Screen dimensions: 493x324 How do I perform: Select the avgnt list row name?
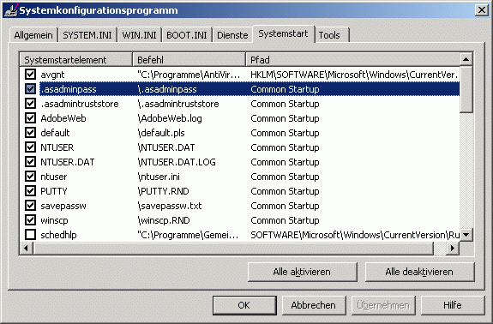[52, 75]
